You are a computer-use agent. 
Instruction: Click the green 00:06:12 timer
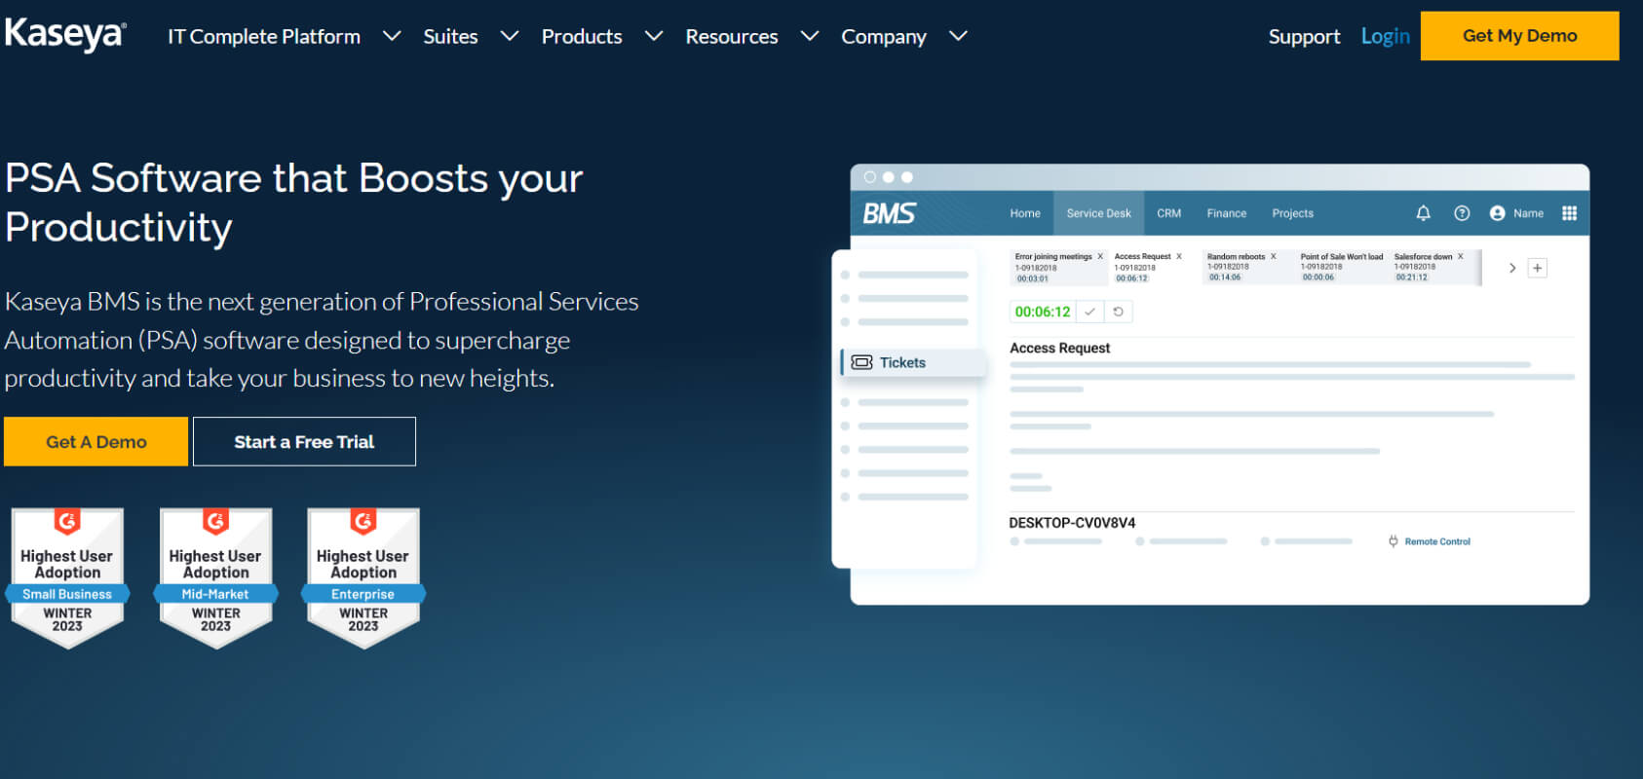[1043, 312]
